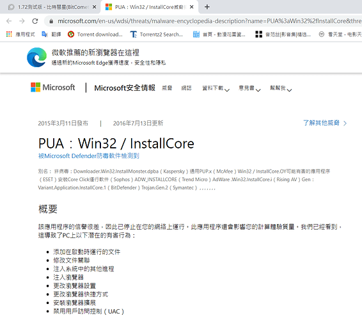Open the Microsoft Defender detection link

89,156
